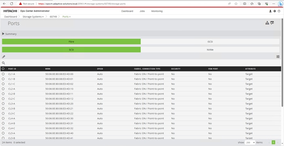Select the radio button for port CL3-B

pos(3,108)
